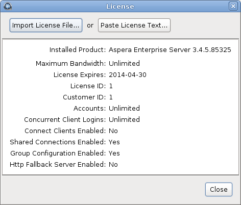Open window menu from the title bar app icon

point(8,6)
